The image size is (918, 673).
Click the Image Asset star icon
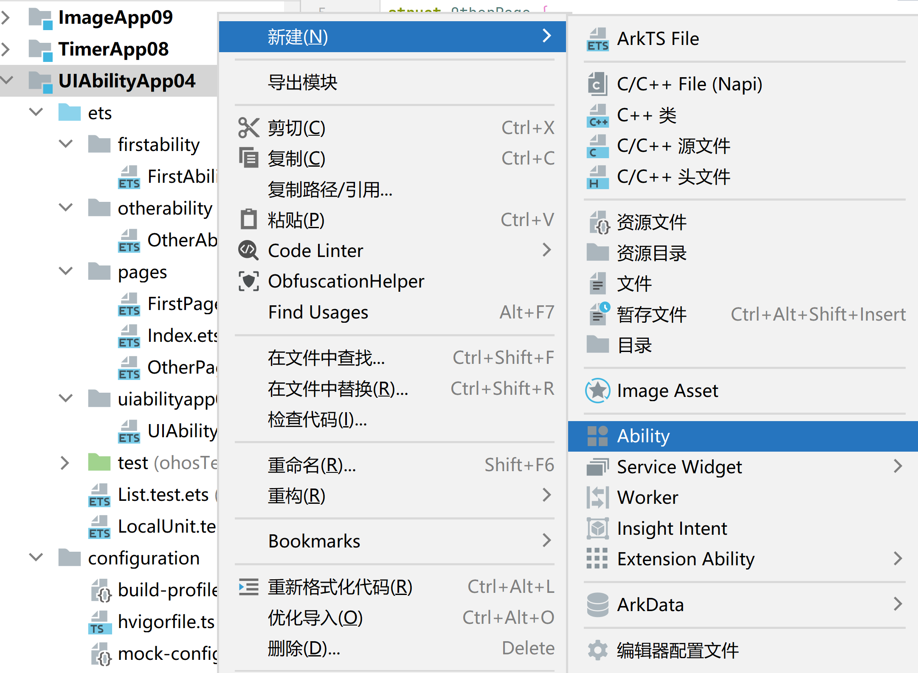(x=597, y=391)
